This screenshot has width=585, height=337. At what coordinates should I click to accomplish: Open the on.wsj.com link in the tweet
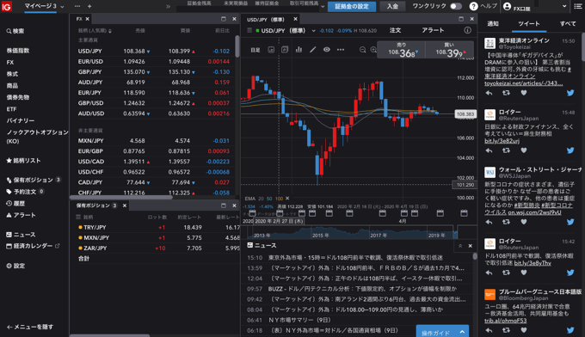point(534,212)
